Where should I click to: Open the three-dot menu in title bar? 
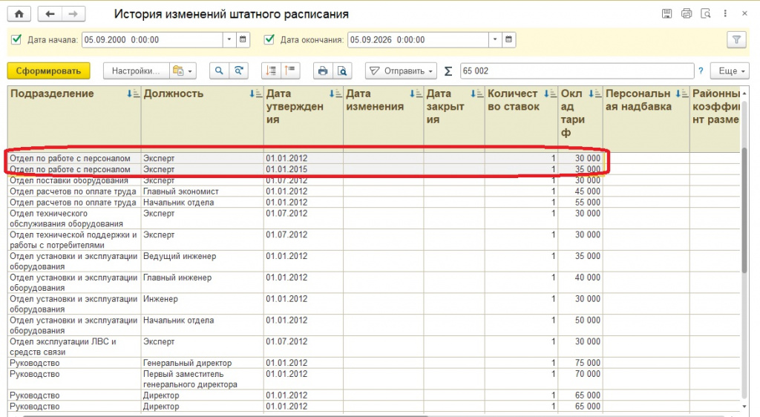pos(725,13)
